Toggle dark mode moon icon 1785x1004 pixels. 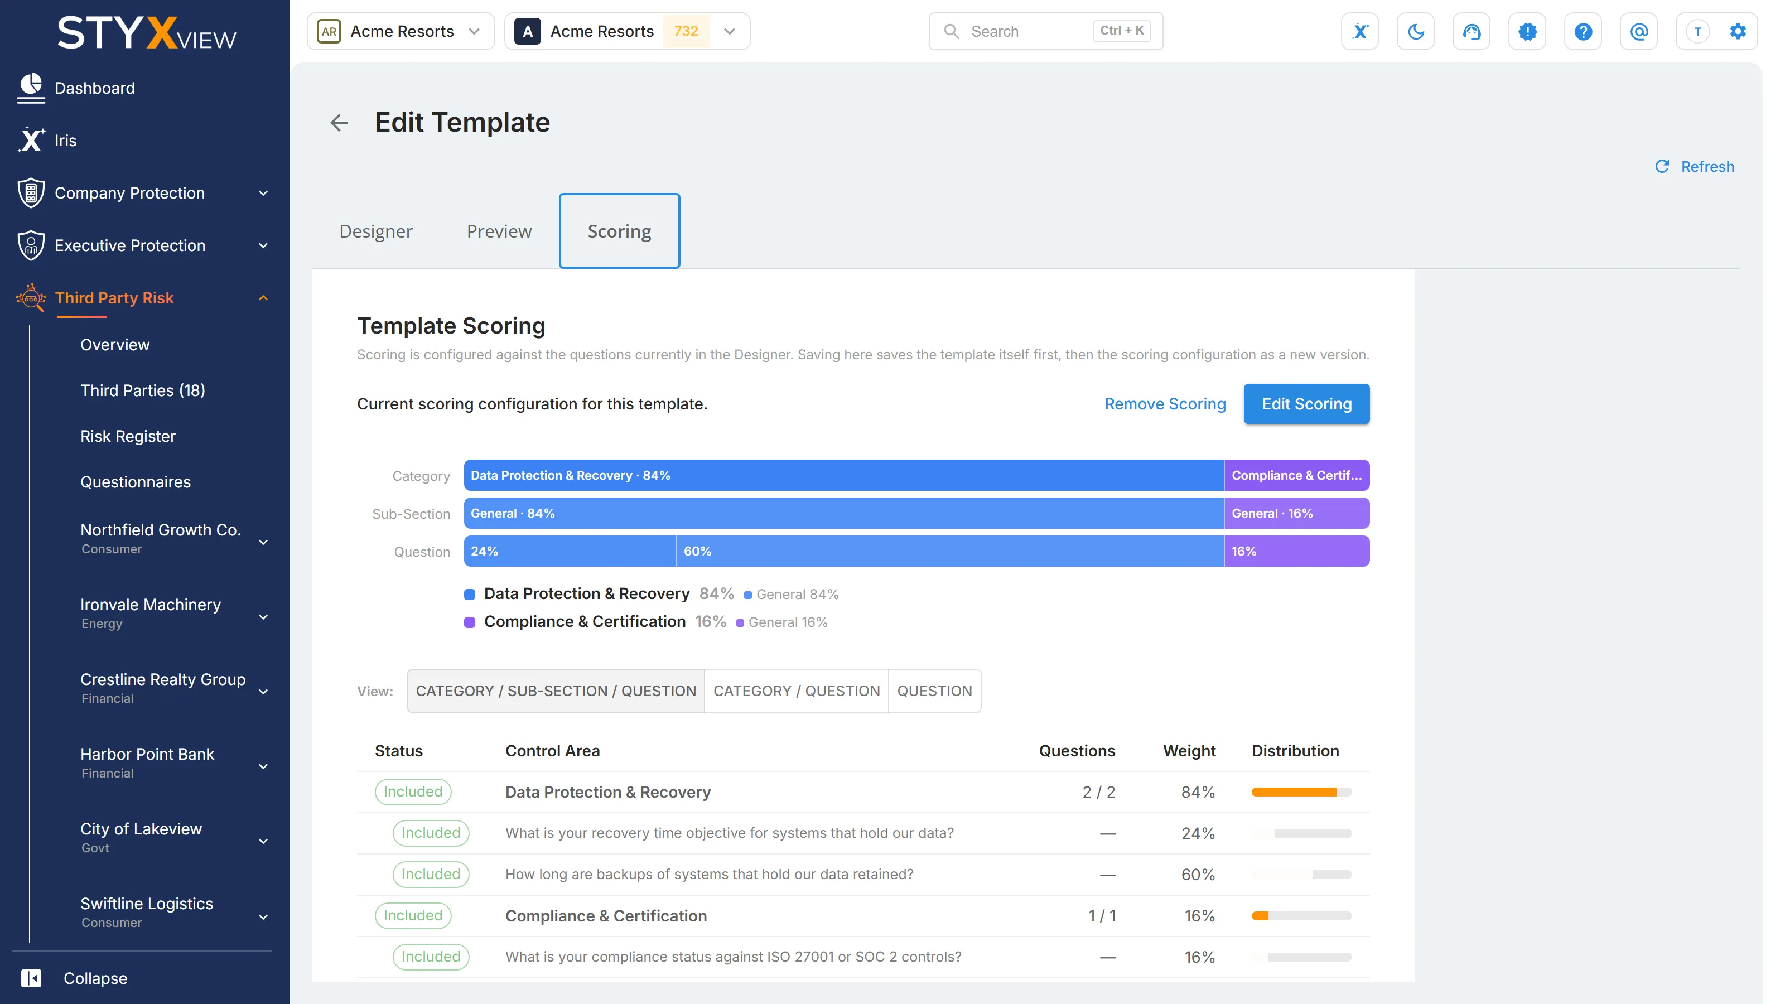click(1416, 31)
